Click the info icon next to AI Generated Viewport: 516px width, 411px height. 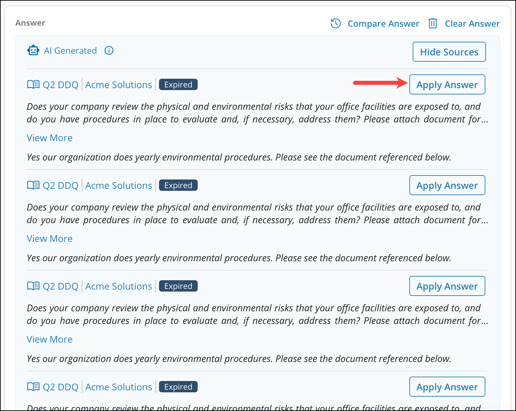click(x=109, y=50)
